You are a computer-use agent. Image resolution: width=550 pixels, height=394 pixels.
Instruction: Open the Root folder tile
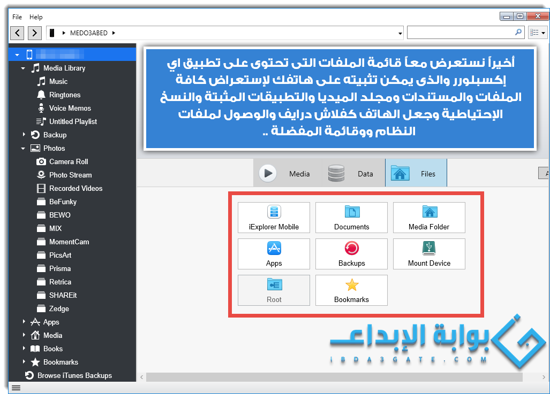click(274, 290)
